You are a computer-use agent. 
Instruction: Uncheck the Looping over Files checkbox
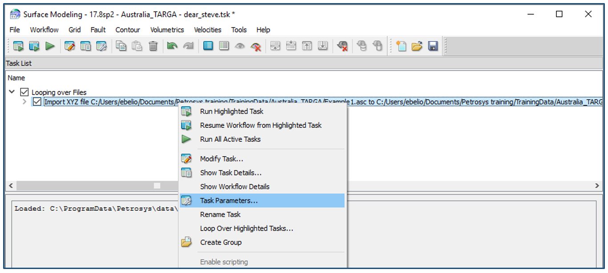[x=24, y=92]
